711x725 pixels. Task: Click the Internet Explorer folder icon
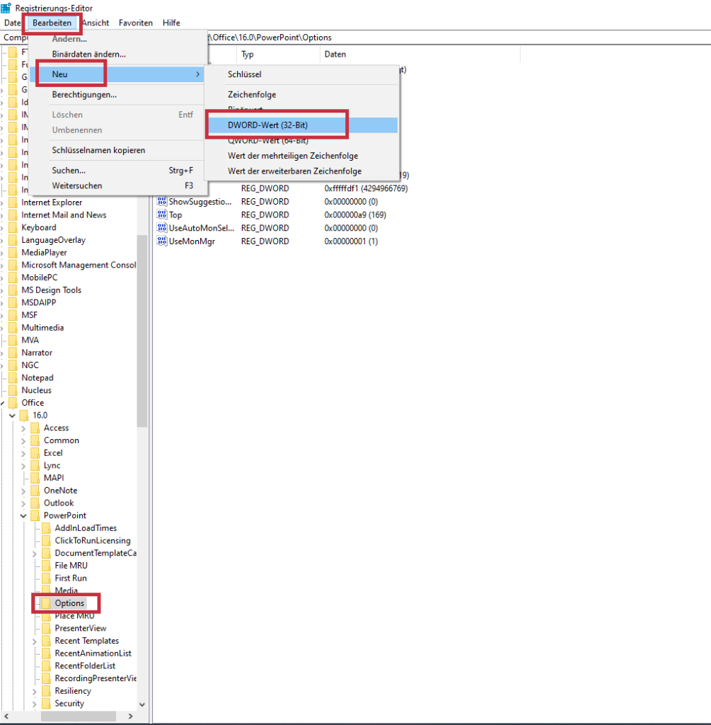pos(13,202)
